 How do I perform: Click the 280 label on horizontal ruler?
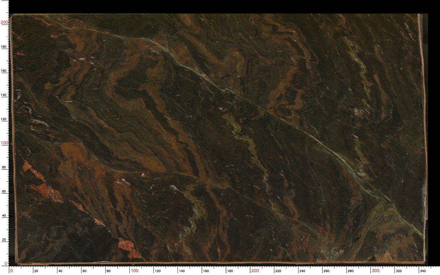351,271
